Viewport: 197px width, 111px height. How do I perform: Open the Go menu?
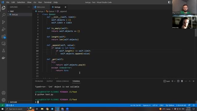35,2
